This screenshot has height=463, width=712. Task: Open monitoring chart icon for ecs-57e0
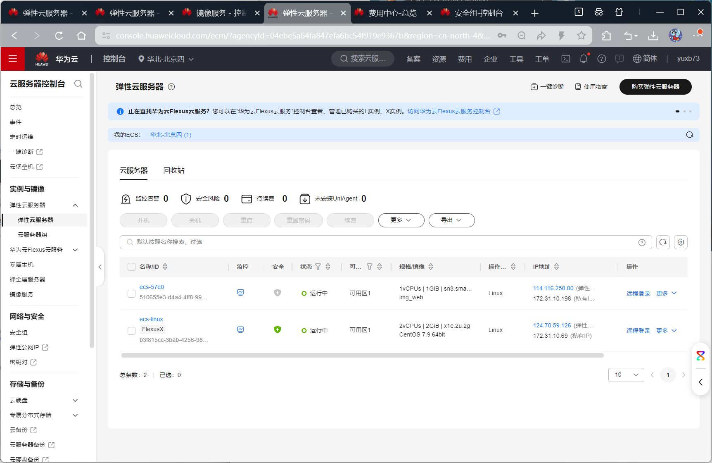pyautogui.click(x=241, y=292)
